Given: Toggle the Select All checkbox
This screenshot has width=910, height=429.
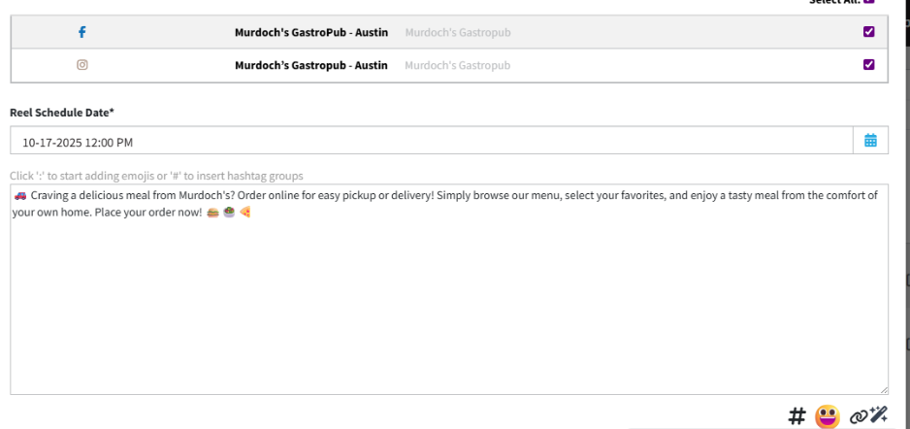Looking at the screenshot, I should [868, 2].
